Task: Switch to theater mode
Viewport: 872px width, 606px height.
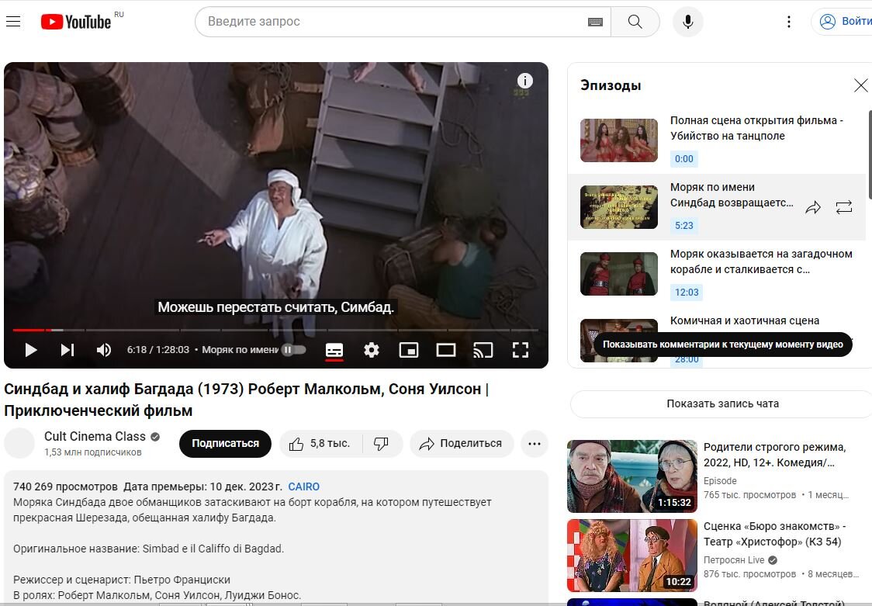Action: pos(446,350)
